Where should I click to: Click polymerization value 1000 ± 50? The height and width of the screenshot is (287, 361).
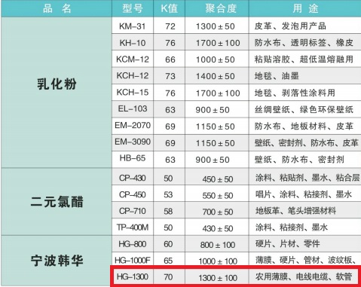pyautogui.click(x=216, y=60)
